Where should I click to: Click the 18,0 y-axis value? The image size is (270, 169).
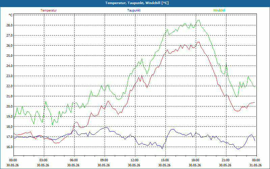(x=10, y=126)
